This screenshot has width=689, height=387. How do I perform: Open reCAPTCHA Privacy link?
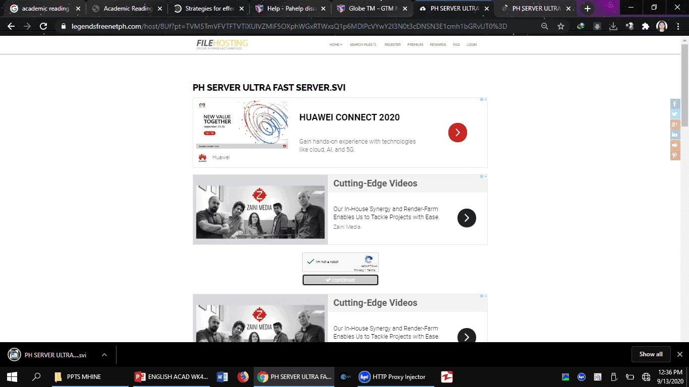coord(359,270)
